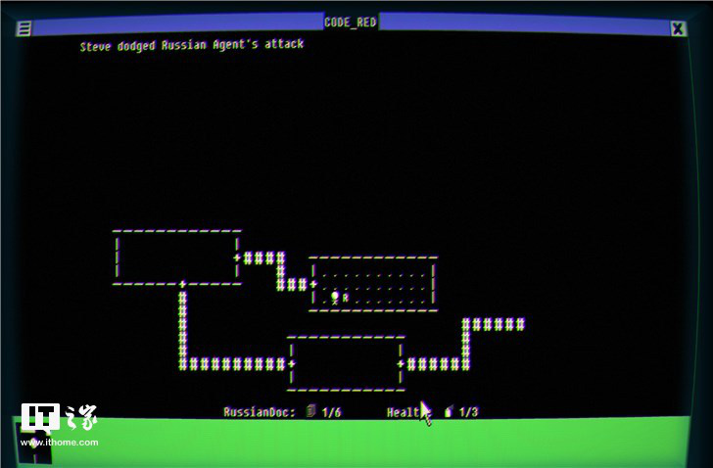Image resolution: width=713 pixels, height=468 pixels.
Task: Attack the Russian Agent marked R
Action: click(x=346, y=298)
